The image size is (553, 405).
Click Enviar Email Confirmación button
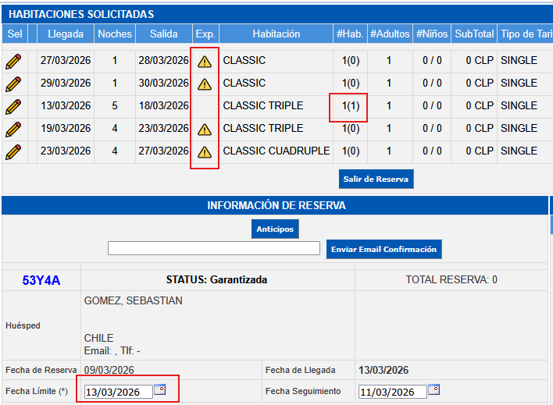384,249
